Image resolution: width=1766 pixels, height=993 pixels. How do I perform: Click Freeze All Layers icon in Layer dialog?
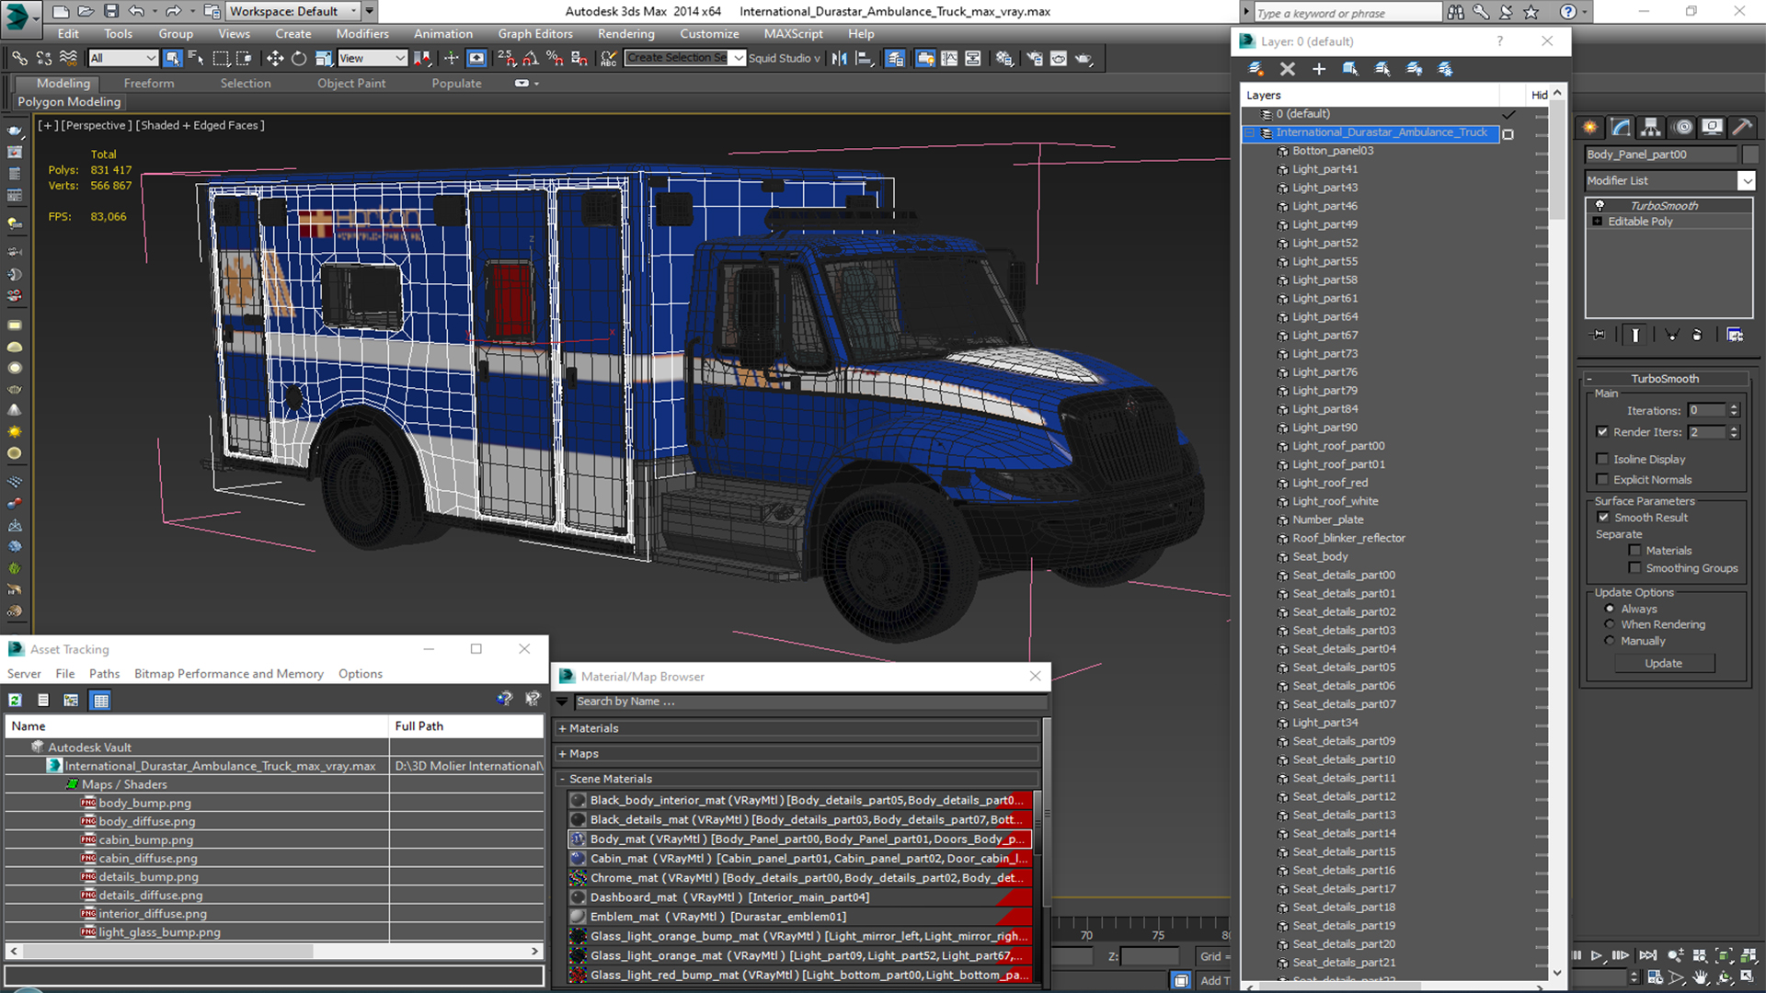pyautogui.click(x=1445, y=69)
